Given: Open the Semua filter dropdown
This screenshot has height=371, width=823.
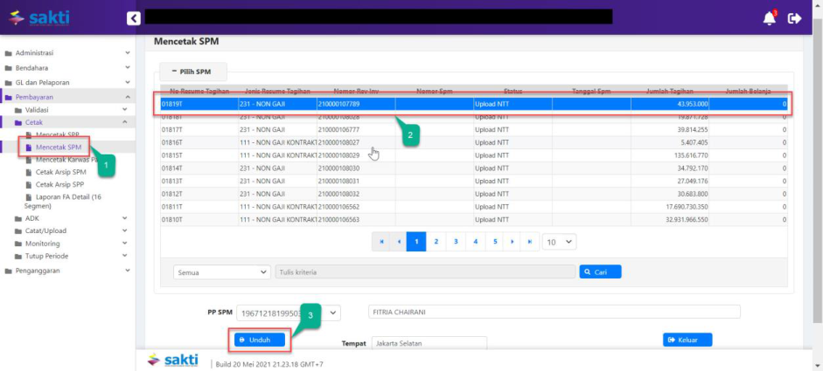Looking at the screenshot, I should (x=222, y=272).
